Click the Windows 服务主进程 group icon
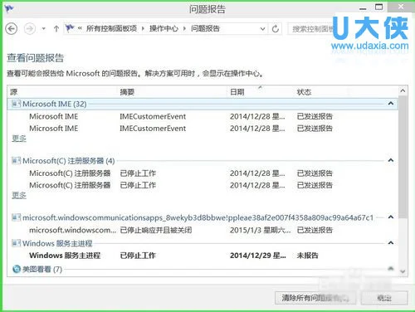Viewport: 415px width, 312px height. click(16, 243)
